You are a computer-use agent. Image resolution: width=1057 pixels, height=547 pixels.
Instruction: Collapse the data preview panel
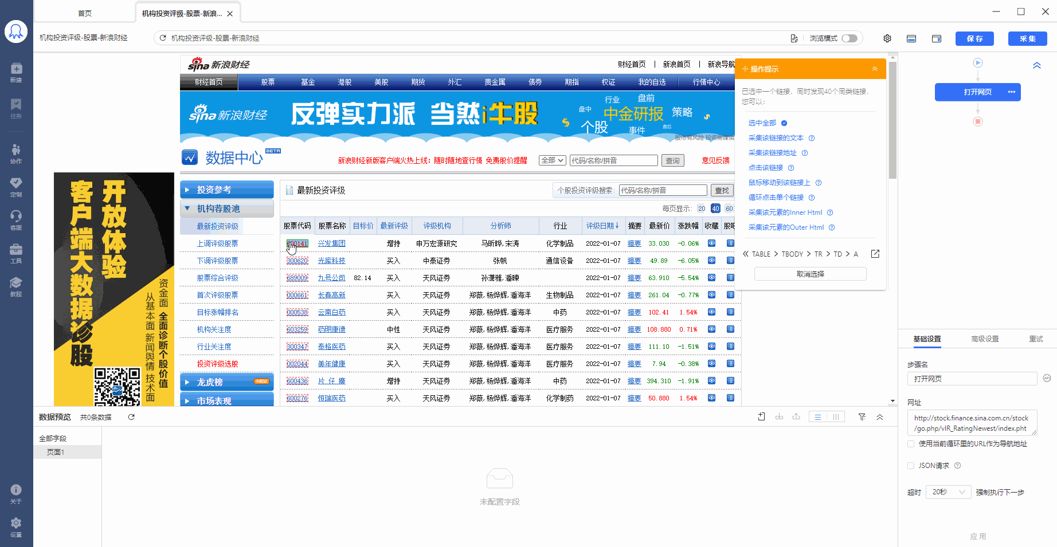click(x=880, y=417)
